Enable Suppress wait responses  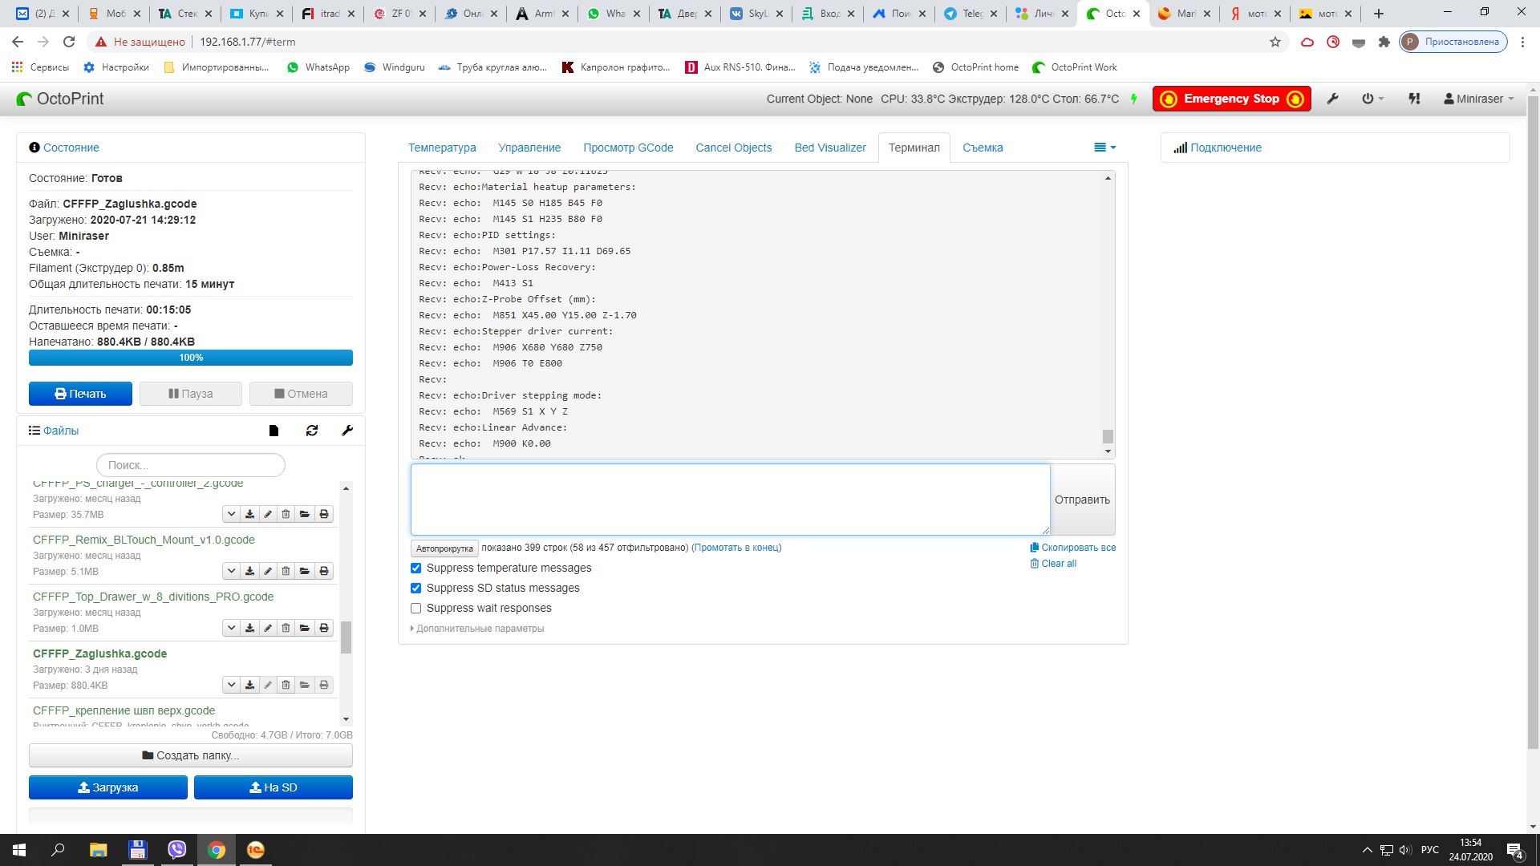pyautogui.click(x=415, y=608)
